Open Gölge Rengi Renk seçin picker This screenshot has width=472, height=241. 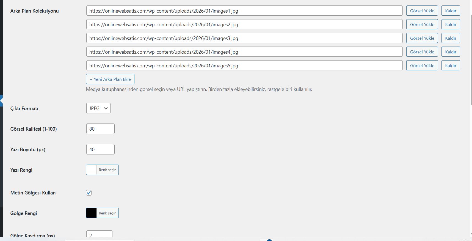pyautogui.click(x=107, y=213)
